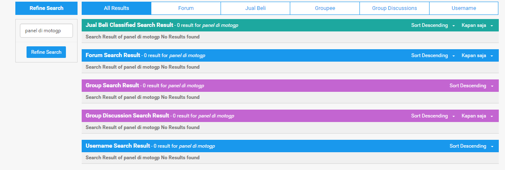
Task: Click the Jual Beli Classified Search Result title
Action: [129, 25]
